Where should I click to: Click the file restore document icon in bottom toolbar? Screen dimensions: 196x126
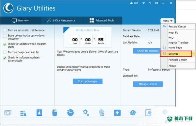[x=148, y=113]
